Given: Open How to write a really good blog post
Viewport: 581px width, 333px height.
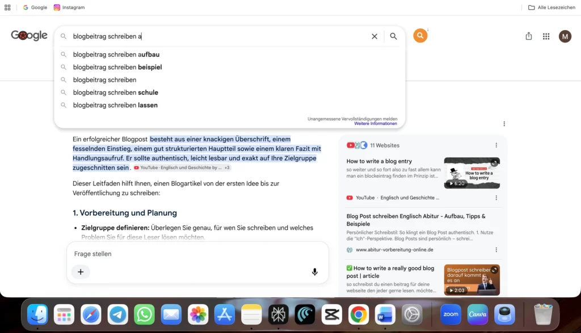Looking at the screenshot, I should tap(390, 272).
